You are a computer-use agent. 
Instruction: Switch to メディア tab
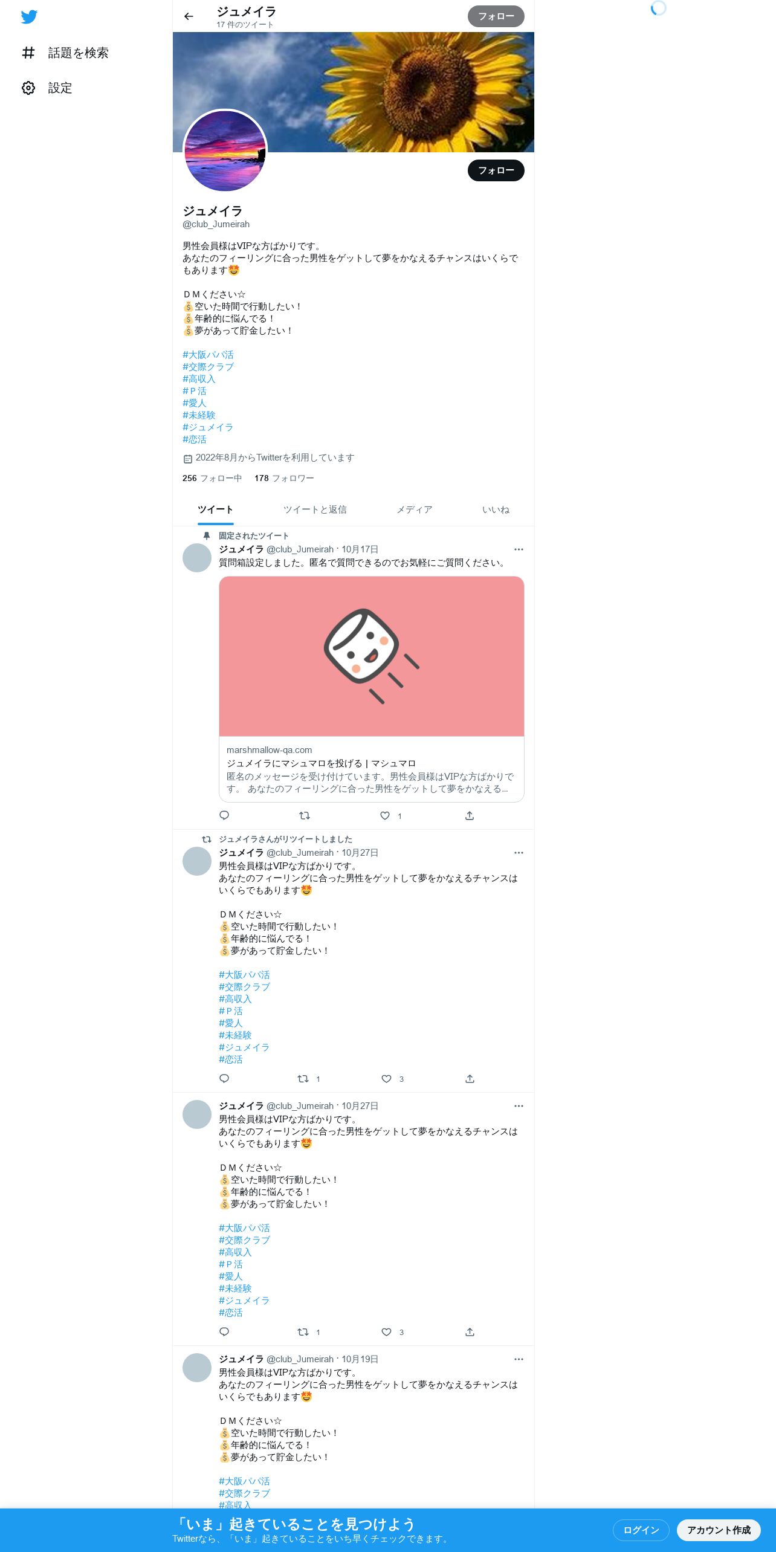tap(415, 509)
